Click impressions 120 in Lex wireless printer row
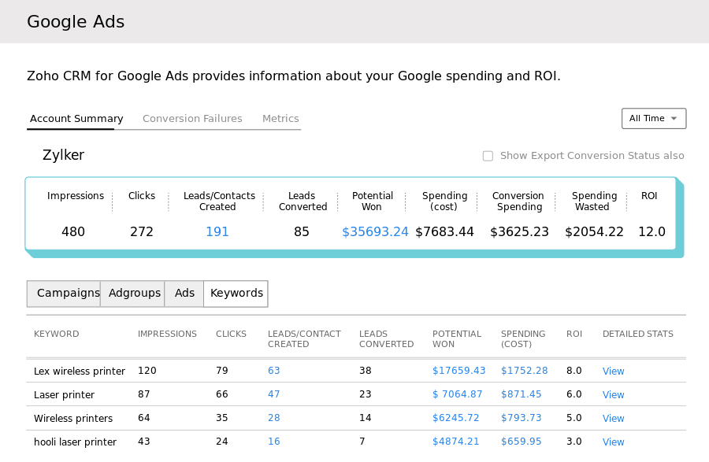Viewport: 709px width, 462px height. click(147, 371)
